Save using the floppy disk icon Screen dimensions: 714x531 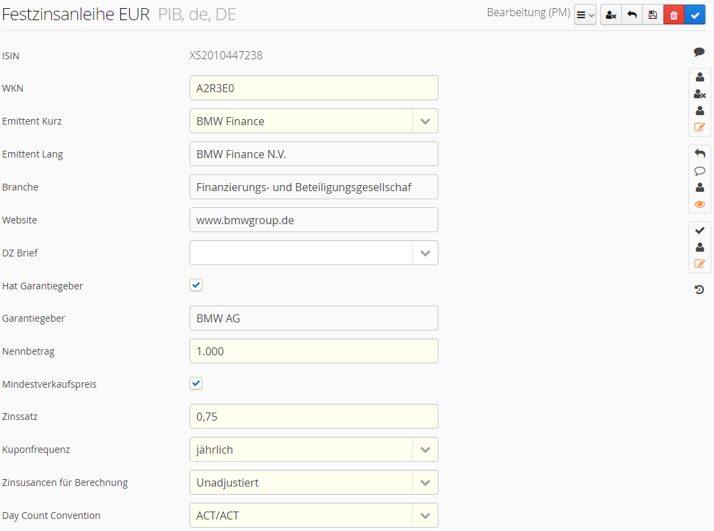click(653, 15)
